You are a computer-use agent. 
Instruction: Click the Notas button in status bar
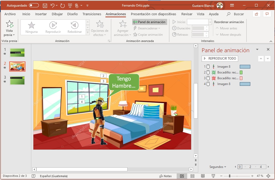165,176
